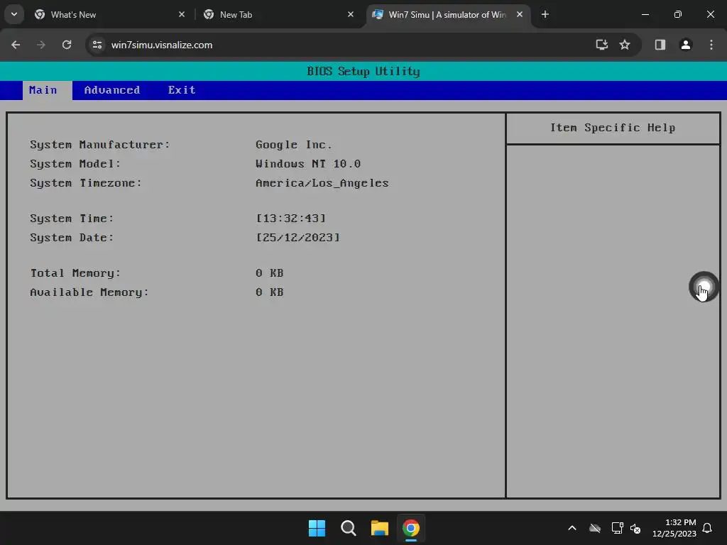727x545 pixels.
Task: Open the tab search dropdown arrow
Action: point(14,14)
